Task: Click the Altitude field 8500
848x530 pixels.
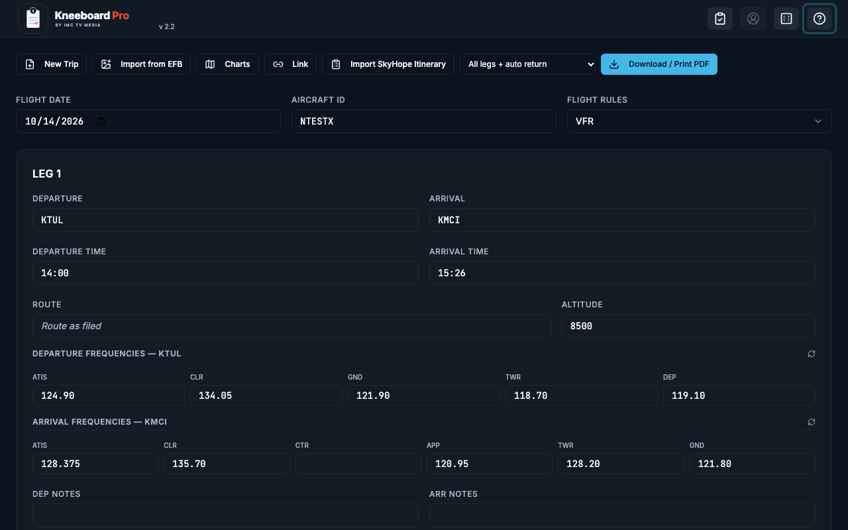Action: click(x=688, y=326)
